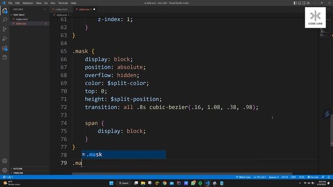The image size is (333, 187).
Task: Click the unsaved dot on style.scss tab
Action: (94, 9)
